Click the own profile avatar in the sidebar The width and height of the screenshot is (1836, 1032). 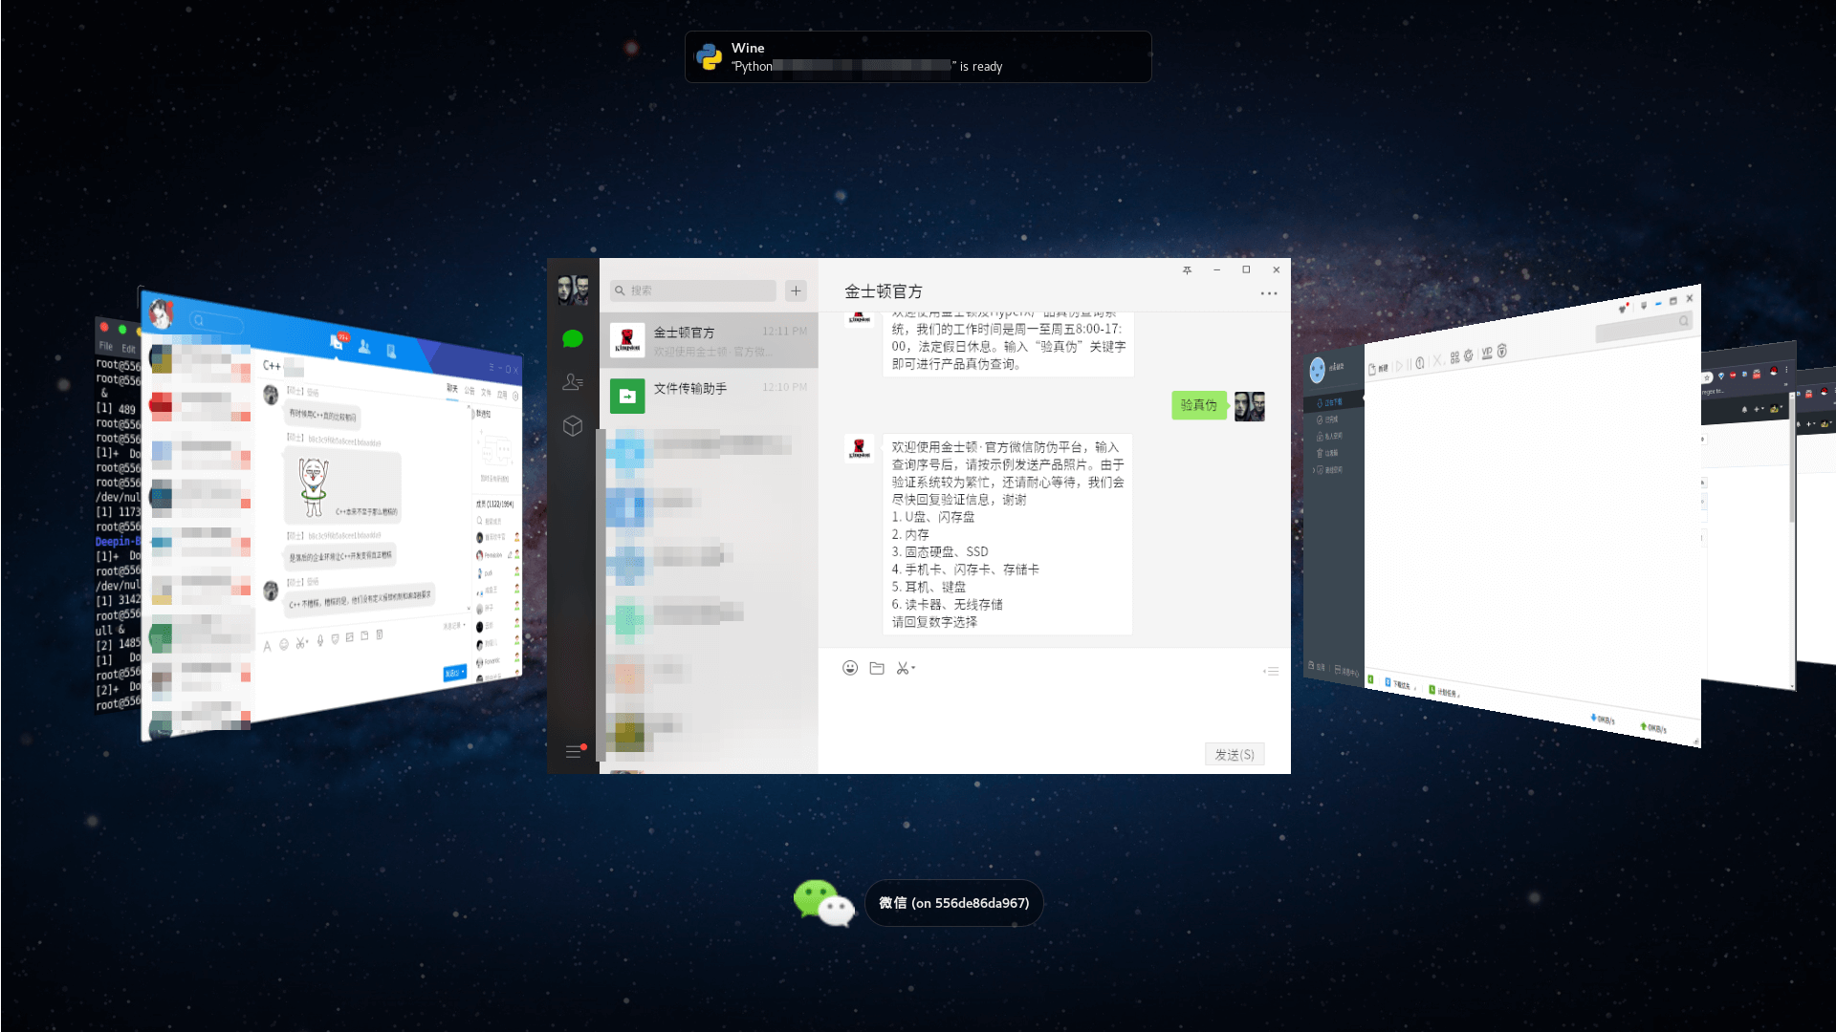coord(573,290)
